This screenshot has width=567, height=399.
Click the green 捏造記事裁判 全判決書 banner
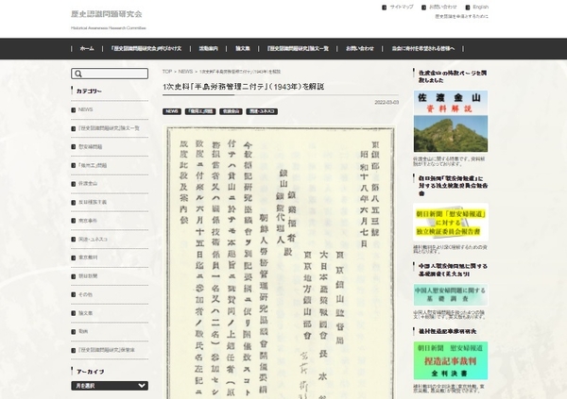pyautogui.click(x=451, y=360)
